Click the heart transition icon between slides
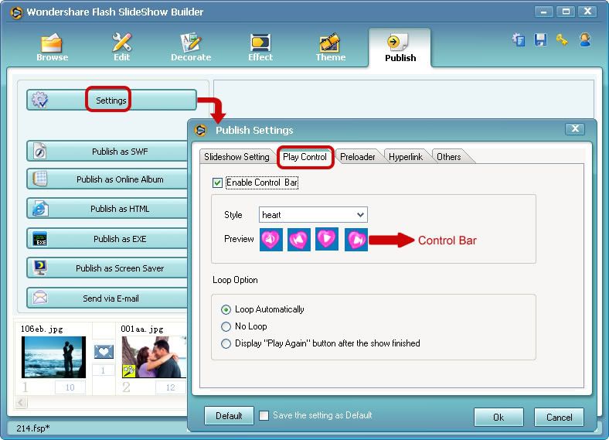This screenshot has height=440, width=609. 104,352
